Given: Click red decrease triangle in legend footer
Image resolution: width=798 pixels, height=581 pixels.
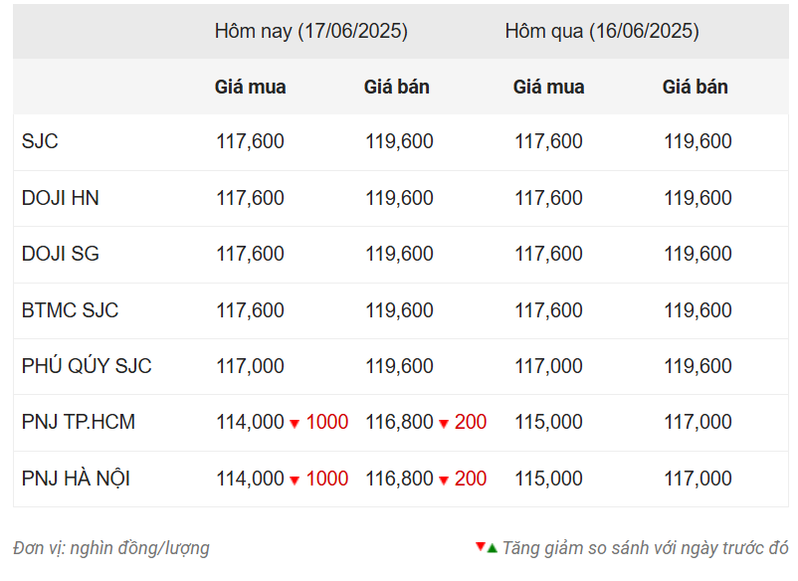Looking at the screenshot, I should (480, 546).
